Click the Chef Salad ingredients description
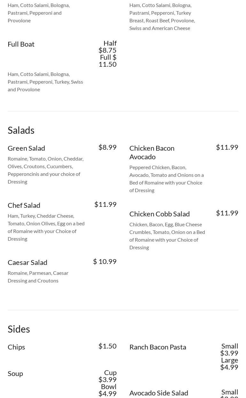Viewport: 246px width, 398px height. (x=46, y=227)
